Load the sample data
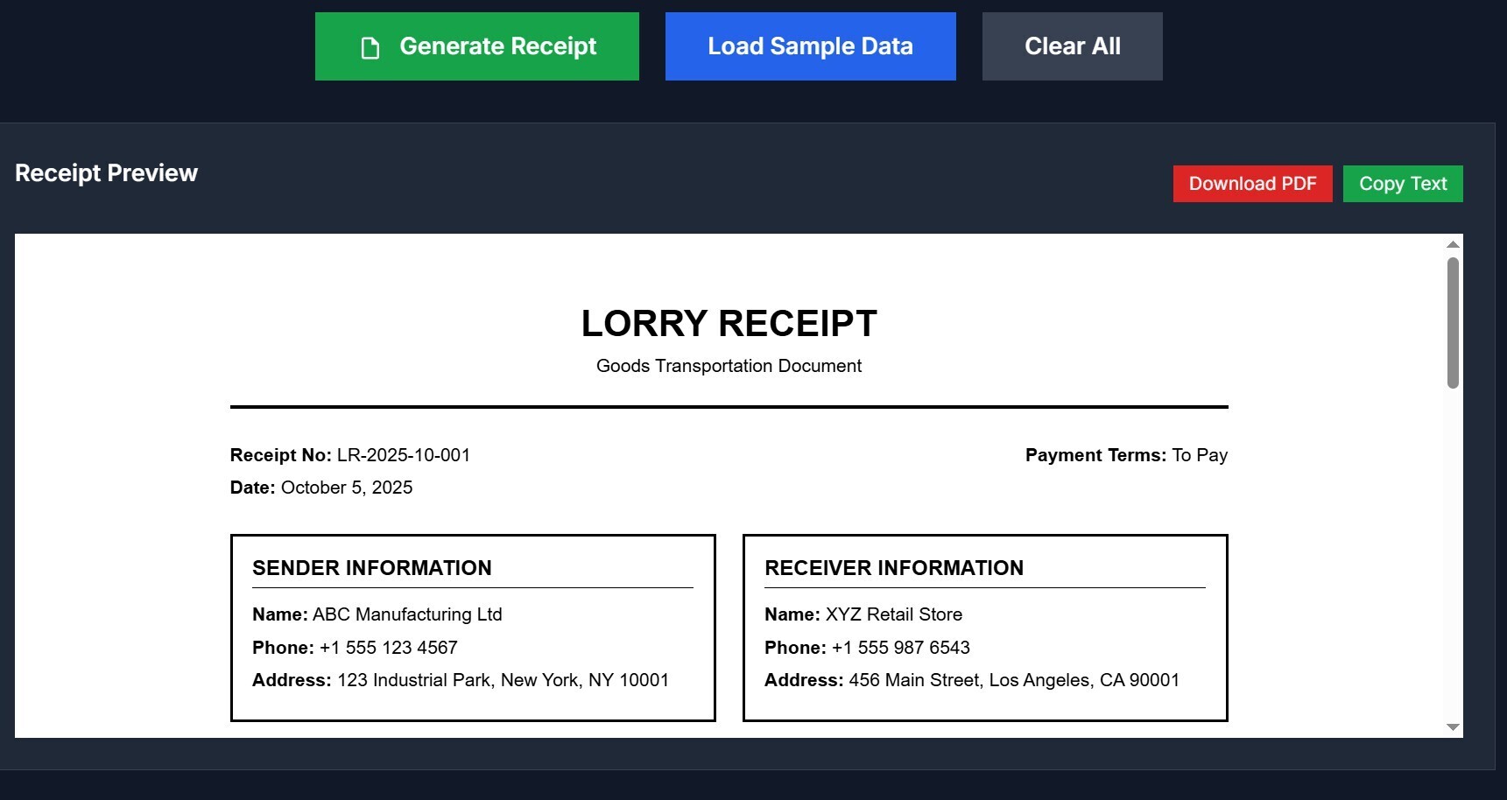The height and width of the screenshot is (800, 1507). [810, 46]
